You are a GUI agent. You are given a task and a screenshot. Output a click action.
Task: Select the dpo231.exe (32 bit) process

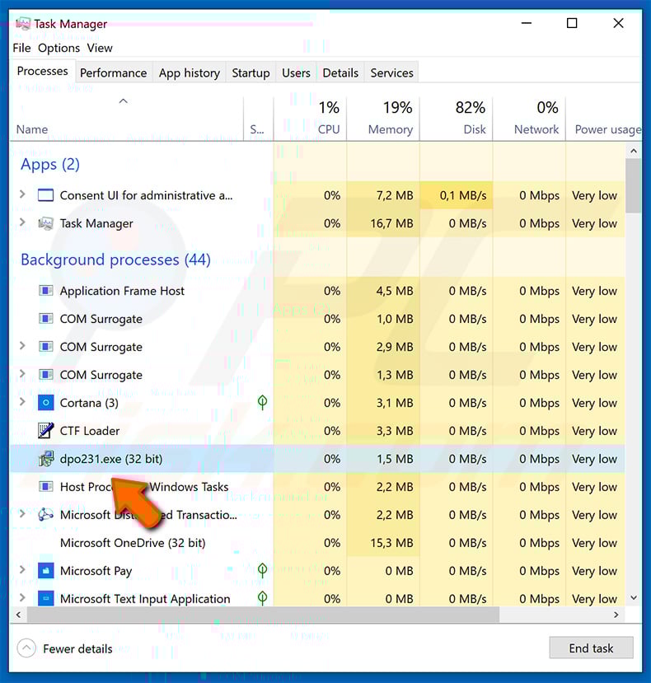[x=317, y=459]
